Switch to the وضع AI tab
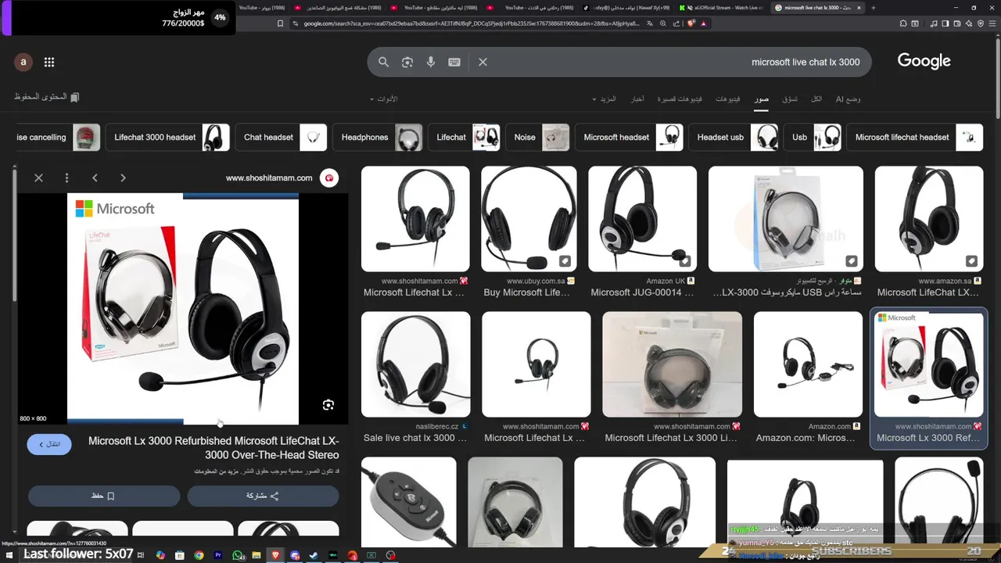 point(848,99)
